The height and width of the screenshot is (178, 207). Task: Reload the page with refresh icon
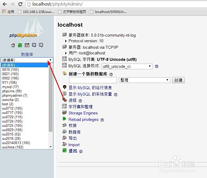[20, 4]
